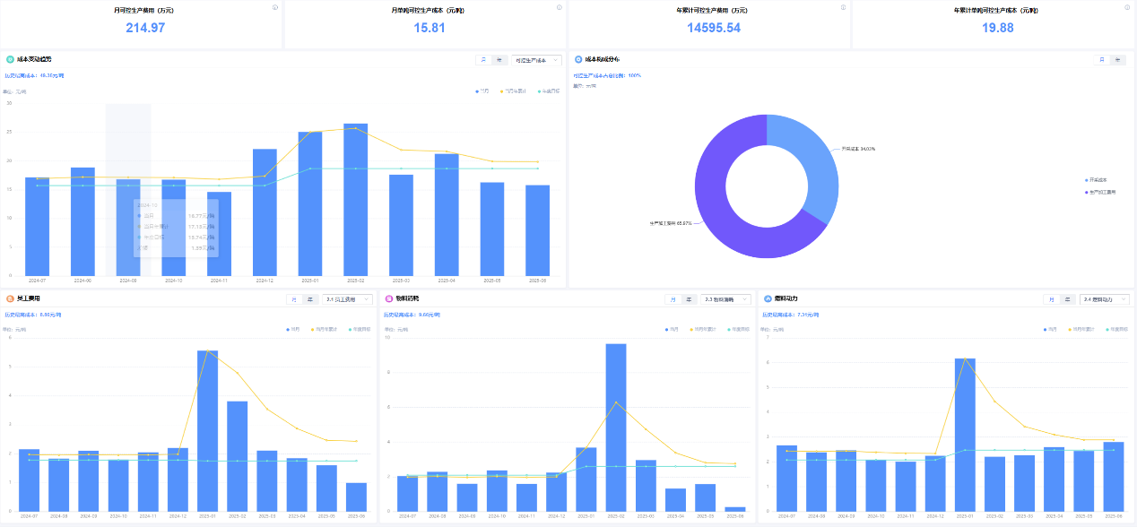Click info icon on 年累计可控生产费用 card
This screenshot has width=1137, height=527.
(x=843, y=7)
